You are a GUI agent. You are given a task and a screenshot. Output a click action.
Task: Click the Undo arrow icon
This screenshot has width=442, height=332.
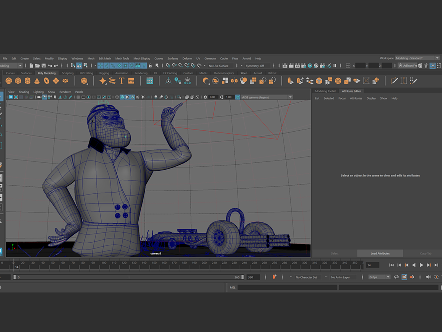50,66
